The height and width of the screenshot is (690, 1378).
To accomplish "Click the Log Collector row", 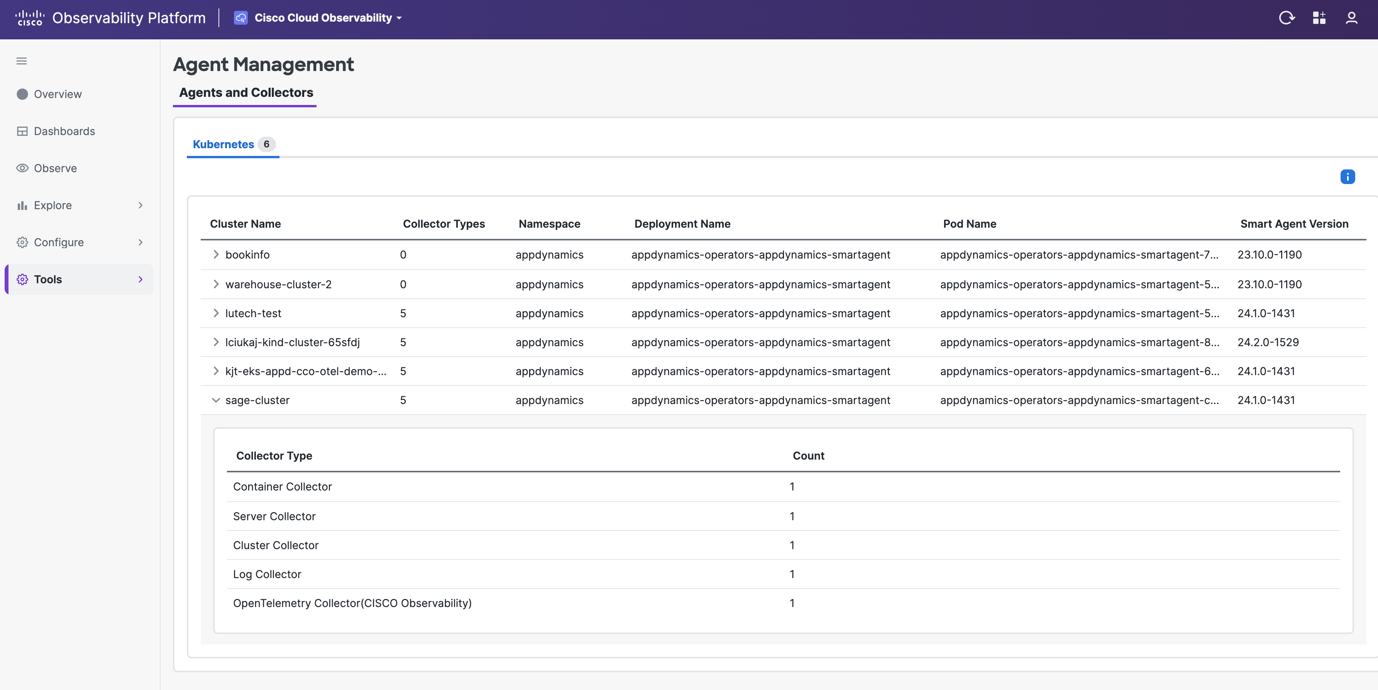I will [783, 574].
